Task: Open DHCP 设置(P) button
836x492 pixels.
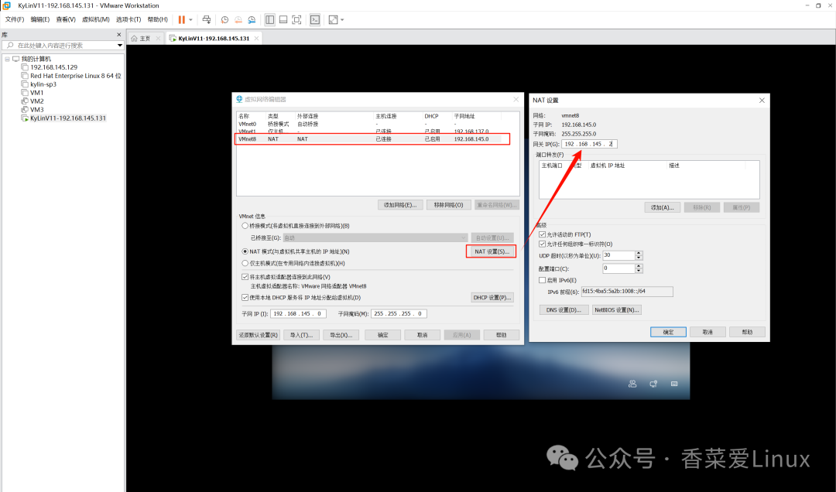Action: click(492, 297)
